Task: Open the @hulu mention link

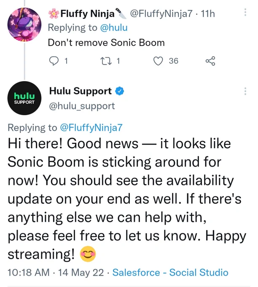Action: 114,28
